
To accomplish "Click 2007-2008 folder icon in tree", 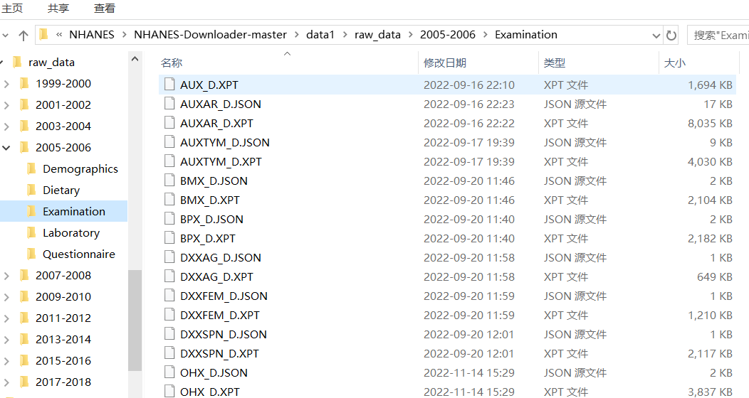I will (x=24, y=275).
